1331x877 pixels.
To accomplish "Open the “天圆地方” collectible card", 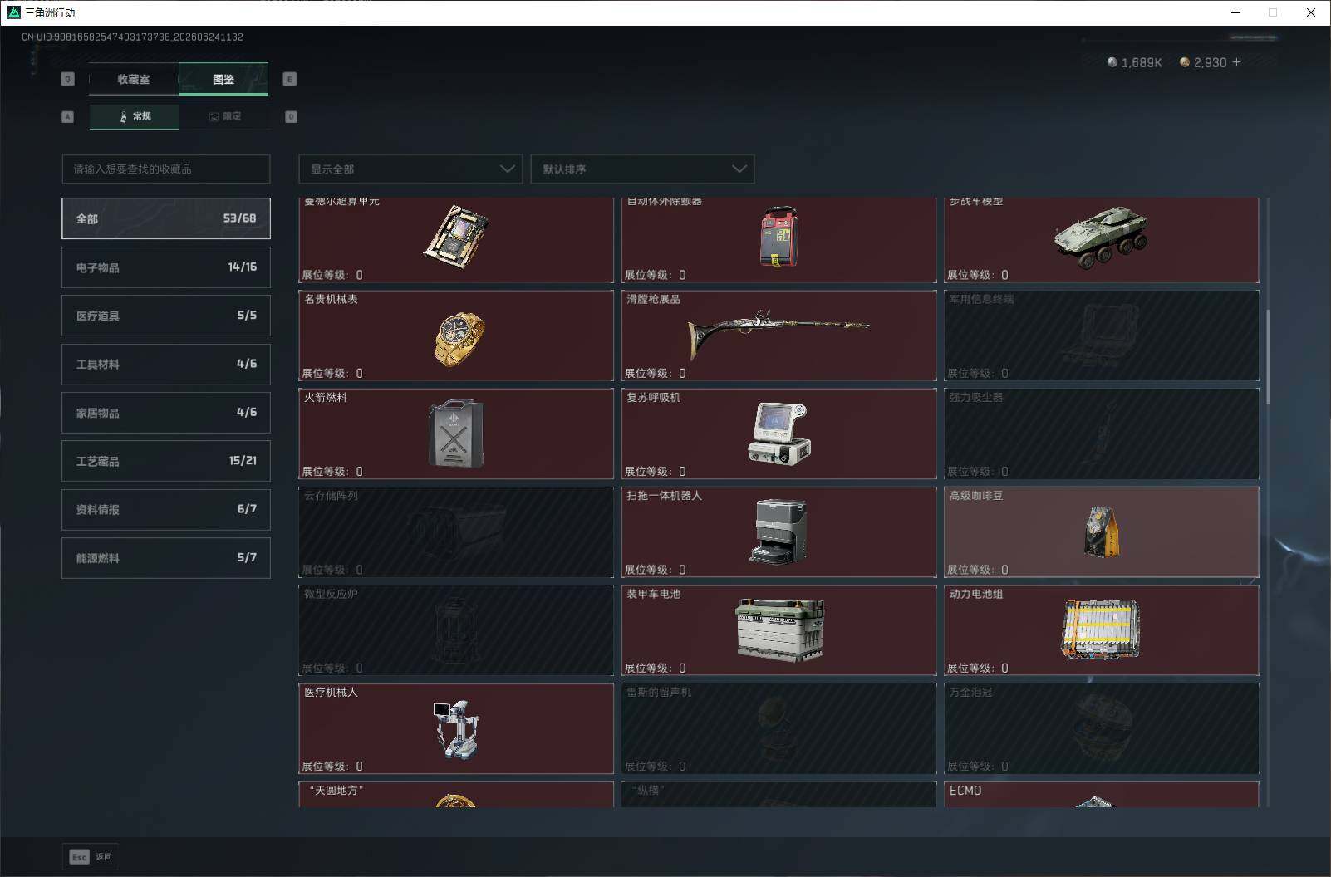I will 456,794.
